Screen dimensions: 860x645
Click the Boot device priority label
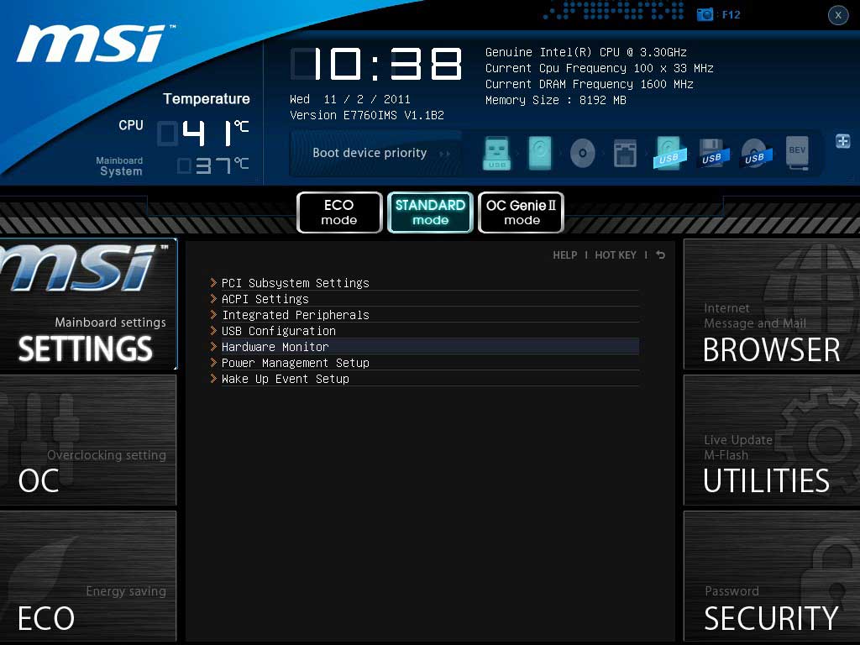coord(370,153)
